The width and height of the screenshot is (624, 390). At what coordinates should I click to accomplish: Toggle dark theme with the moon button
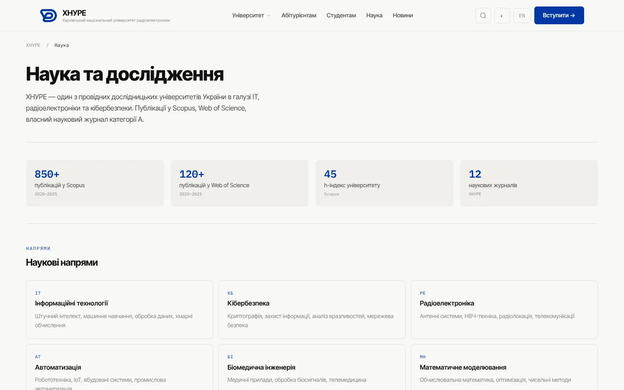point(502,16)
